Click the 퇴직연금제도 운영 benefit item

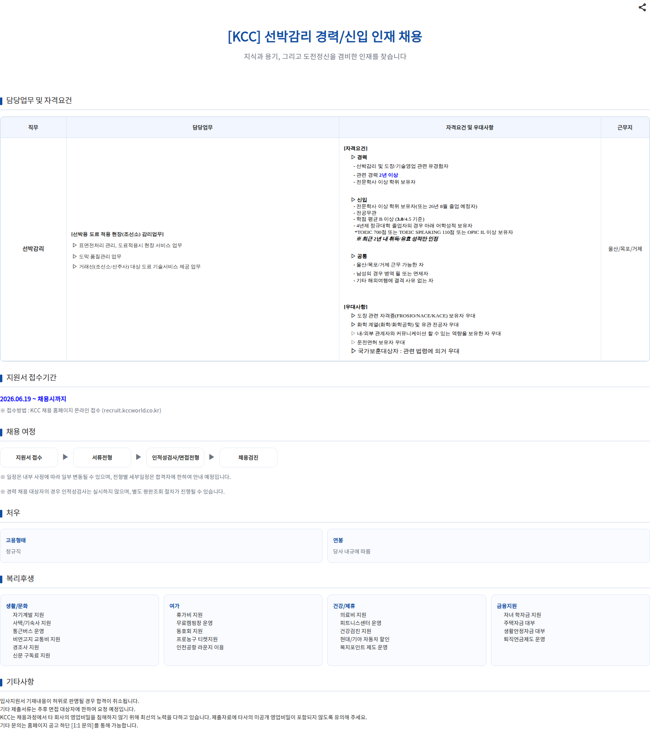524,639
